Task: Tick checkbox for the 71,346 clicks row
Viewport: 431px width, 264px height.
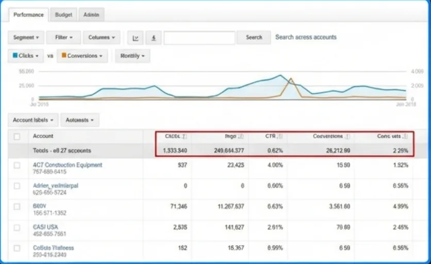Action: (x=17, y=207)
